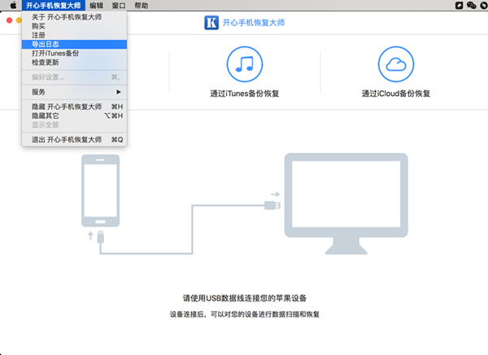Choose 打开iTunes备份 menu item

74,53
